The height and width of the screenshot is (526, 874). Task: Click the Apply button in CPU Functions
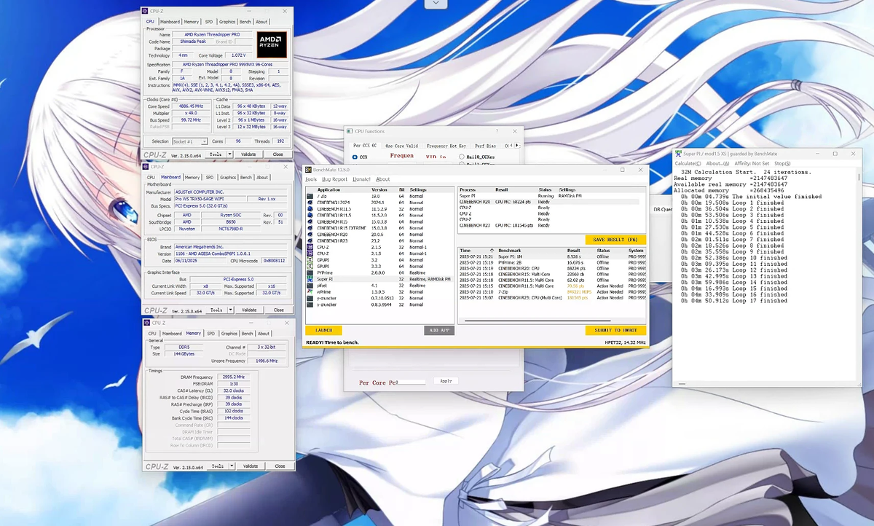tap(446, 380)
